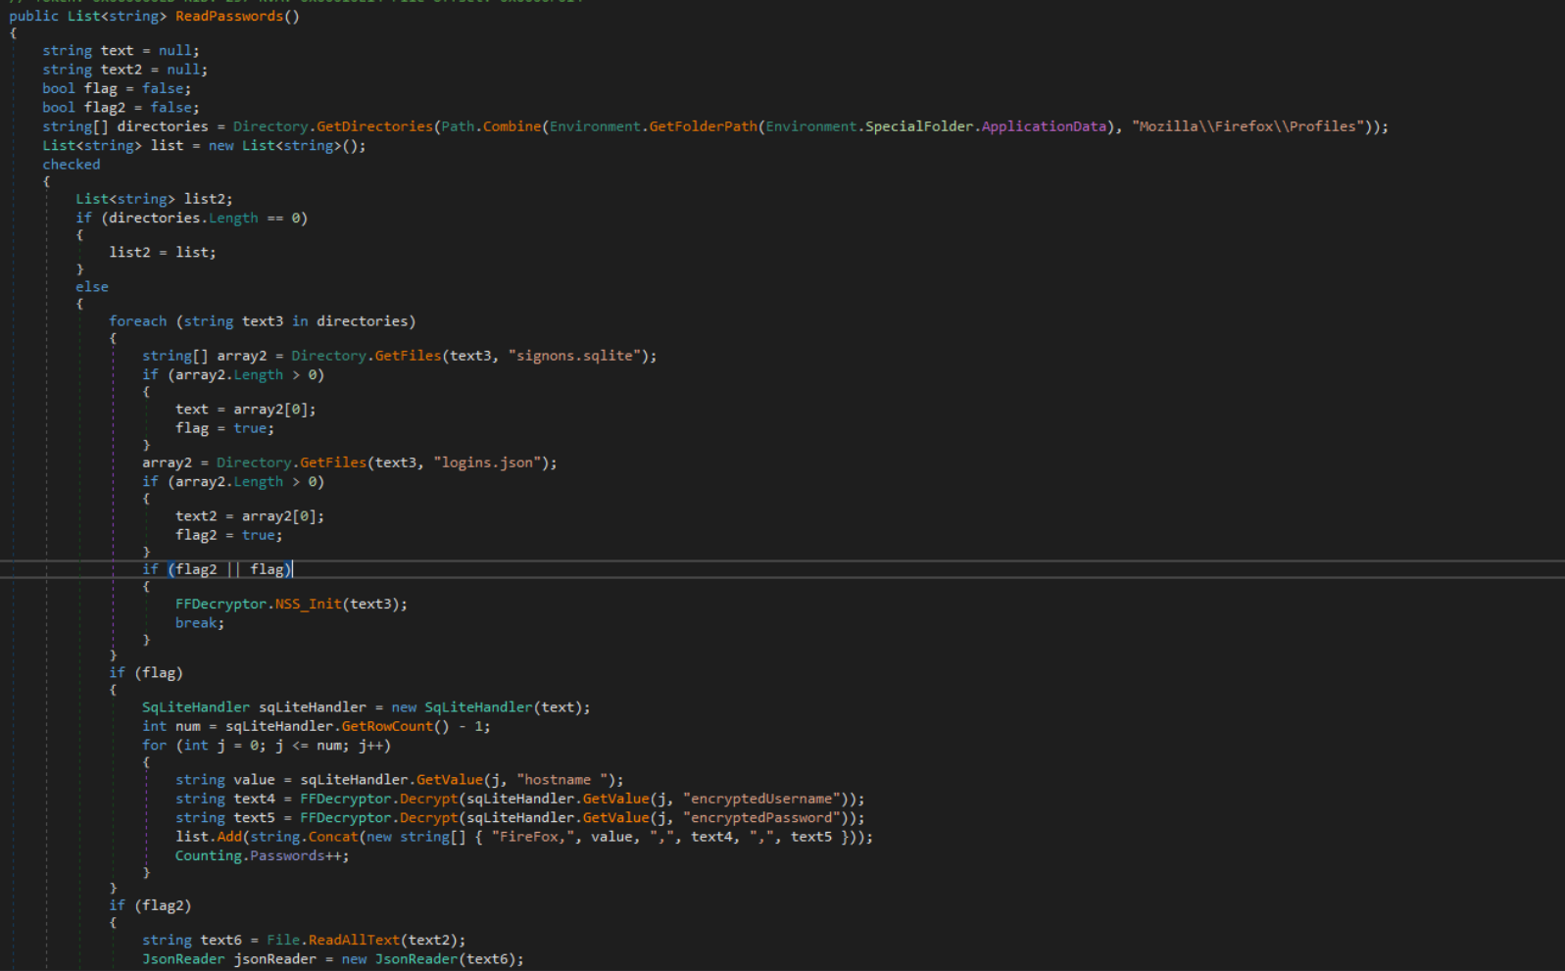Click the "encryptedUsername" string literal
1565x971 pixels.
coord(761,800)
